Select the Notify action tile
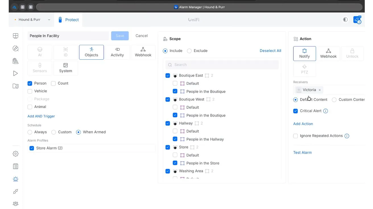This screenshot has height=209, width=373. (304, 53)
